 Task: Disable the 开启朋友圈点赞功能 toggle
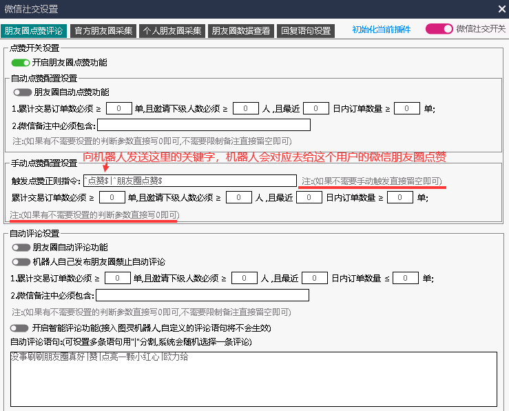21,63
